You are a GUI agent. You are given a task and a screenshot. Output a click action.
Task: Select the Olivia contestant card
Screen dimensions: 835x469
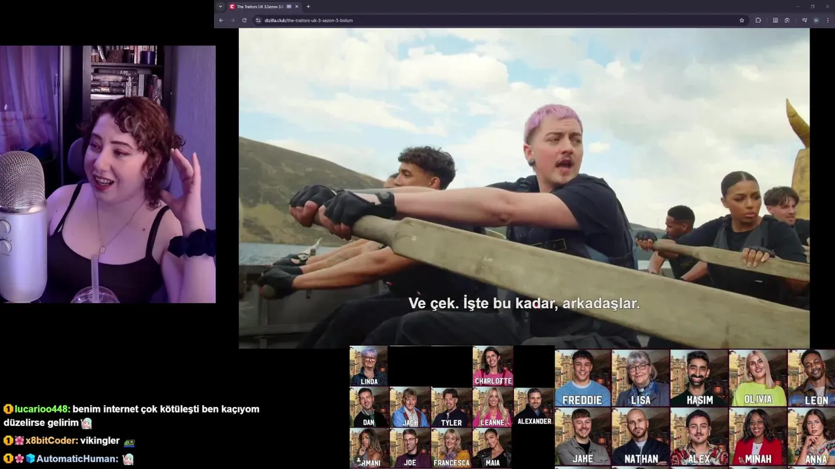pyautogui.click(x=757, y=378)
